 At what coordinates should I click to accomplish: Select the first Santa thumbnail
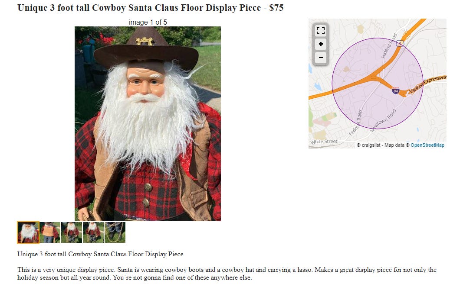[28, 232]
